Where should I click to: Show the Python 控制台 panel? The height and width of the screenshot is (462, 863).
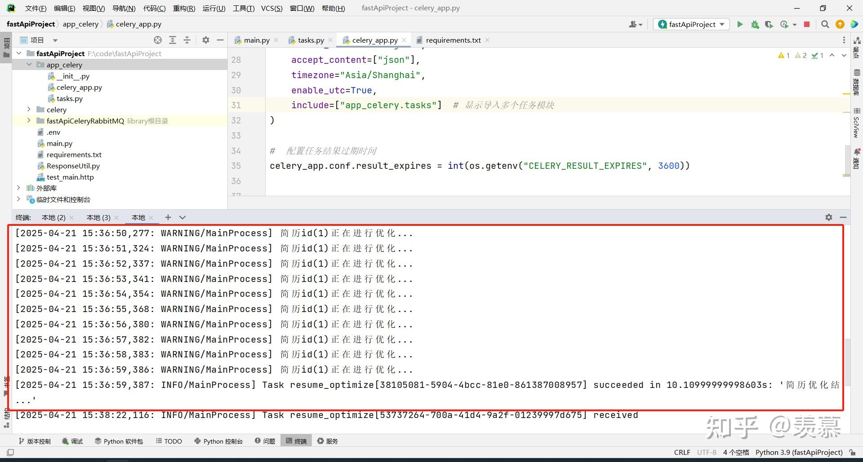[218, 441]
